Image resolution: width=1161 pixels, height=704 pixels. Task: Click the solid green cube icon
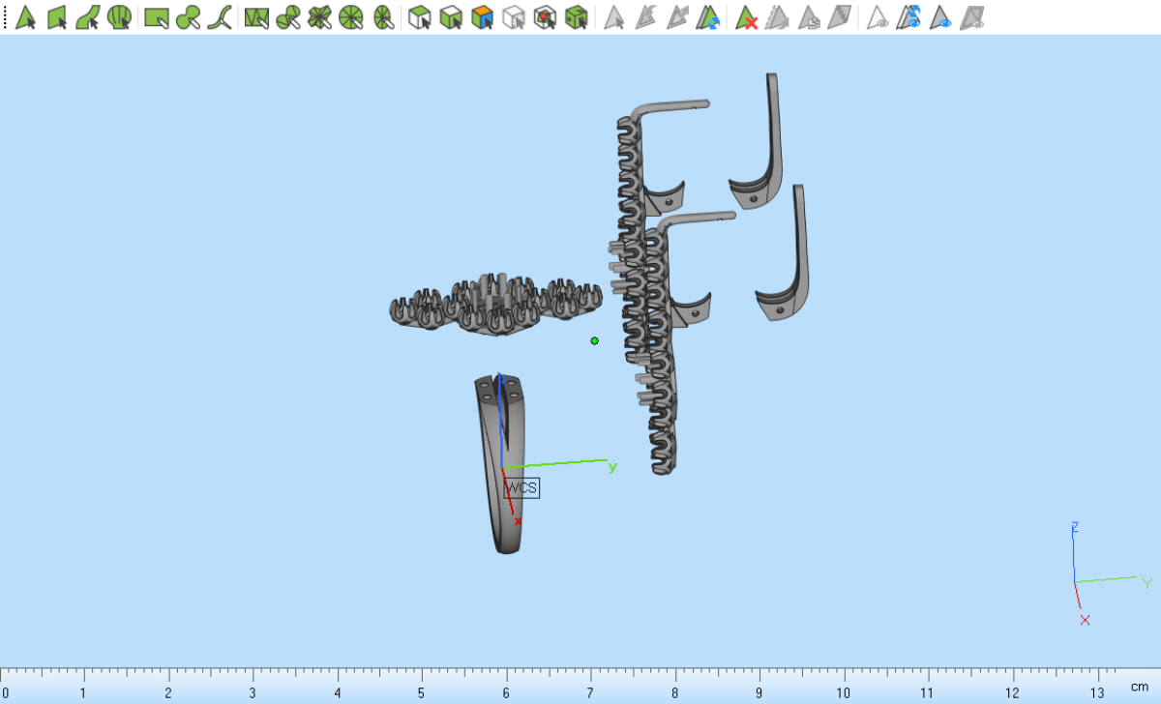pyautogui.click(x=577, y=16)
